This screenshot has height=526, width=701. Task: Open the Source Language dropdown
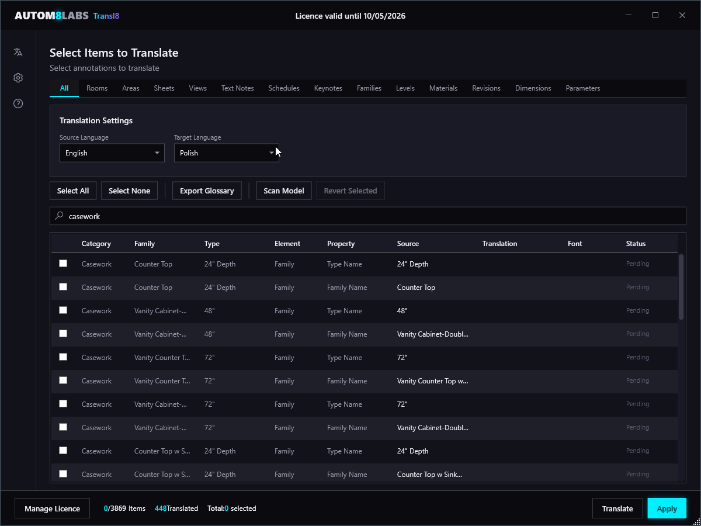(x=112, y=153)
